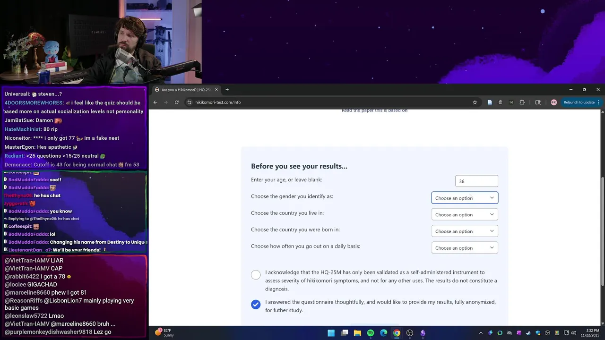Open OBS Studio from the taskbar
605x340 pixels.
(410, 333)
